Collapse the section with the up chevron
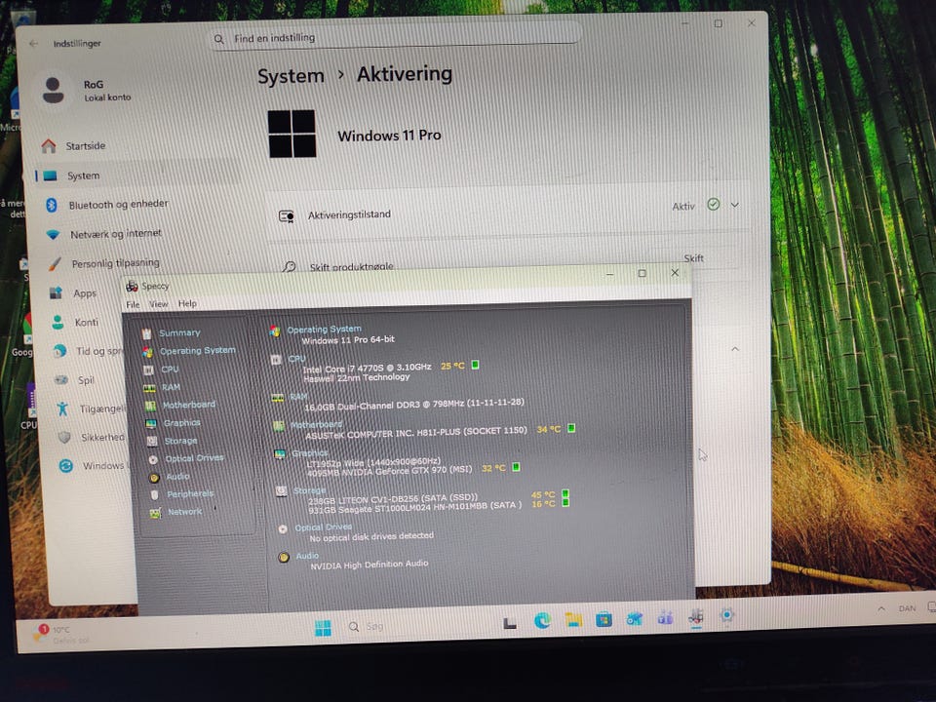The height and width of the screenshot is (702, 936). point(735,349)
